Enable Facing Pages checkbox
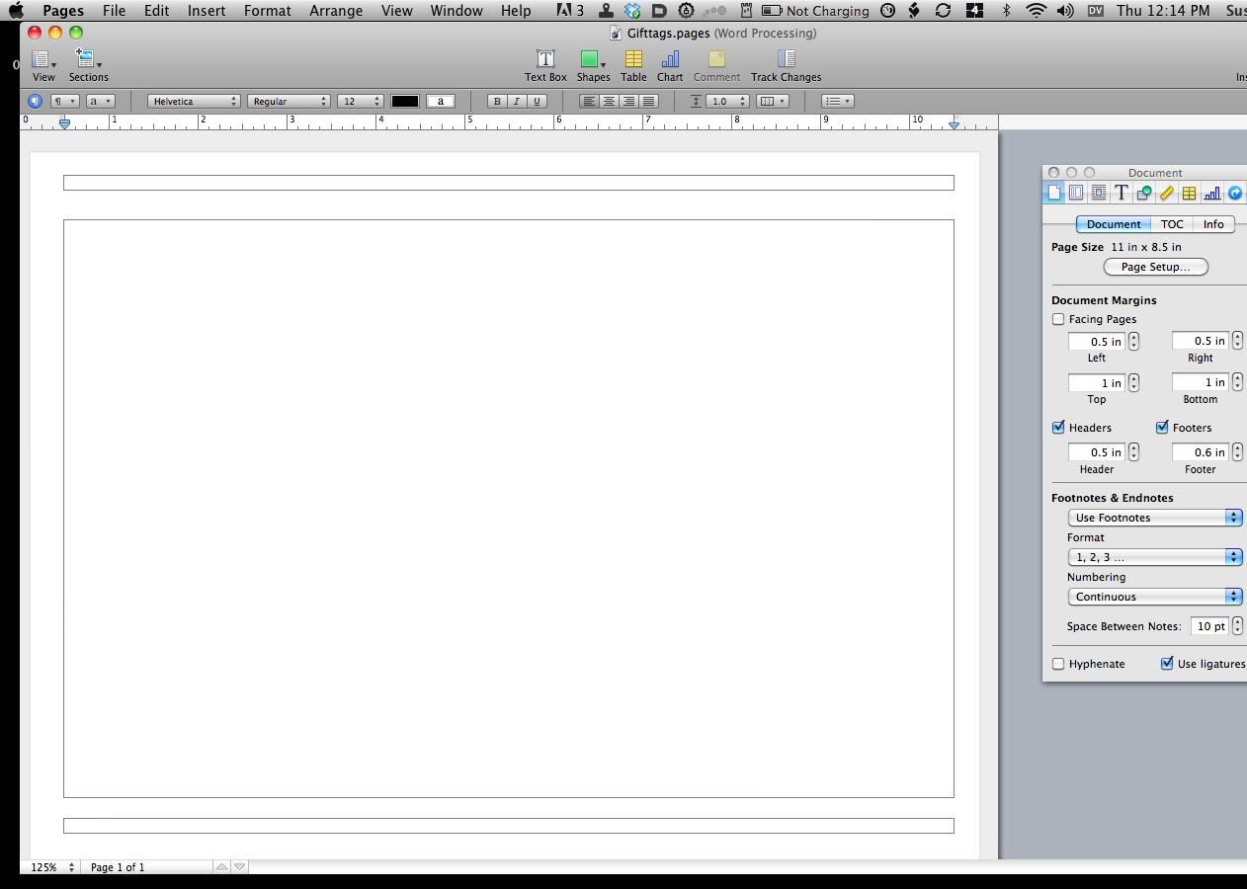 click(x=1058, y=319)
